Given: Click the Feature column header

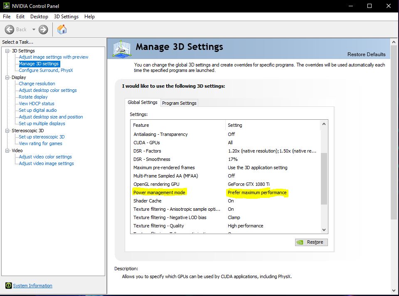Looking at the screenshot, I should [178, 125].
